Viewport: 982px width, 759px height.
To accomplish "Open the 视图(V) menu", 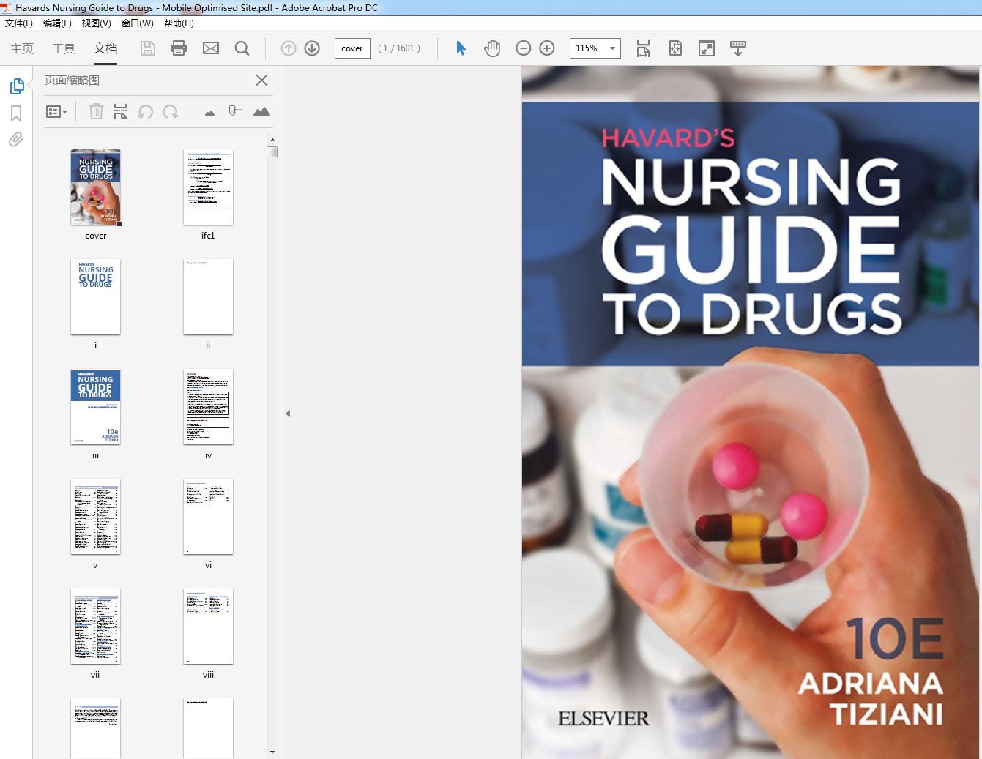I will 97,23.
